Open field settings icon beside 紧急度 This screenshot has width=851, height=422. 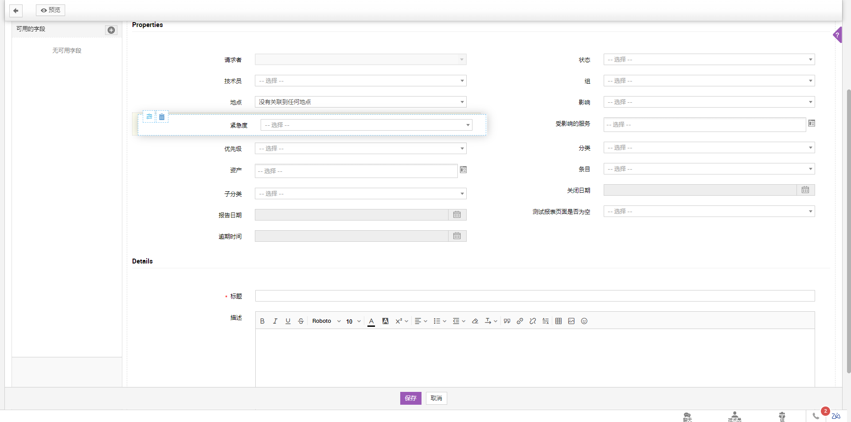tap(149, 117)
